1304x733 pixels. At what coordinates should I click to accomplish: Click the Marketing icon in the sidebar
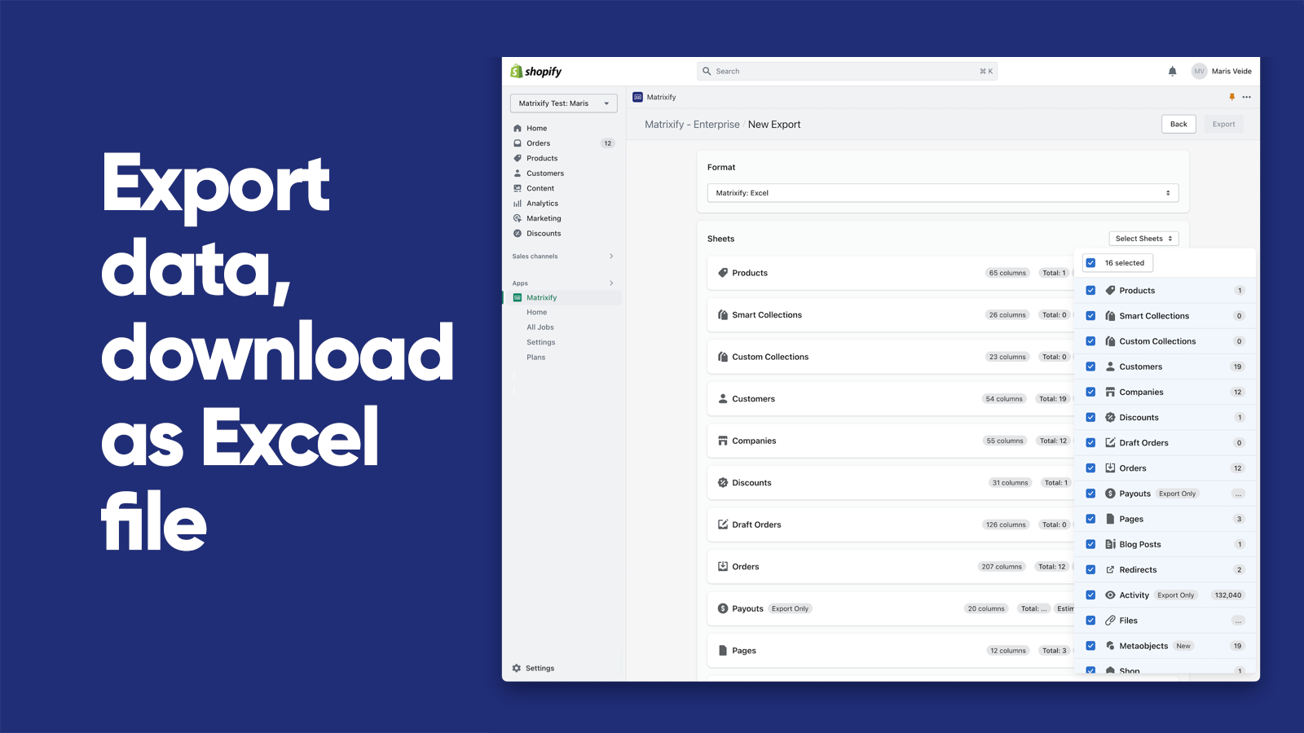(518, 218)
